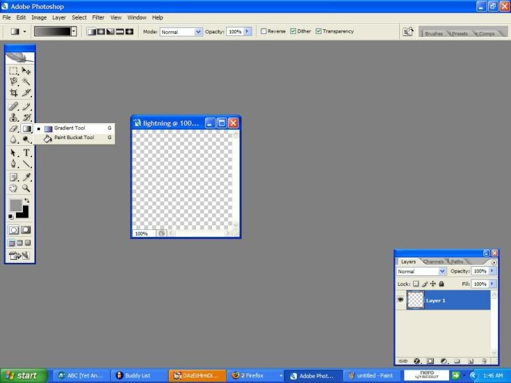Select the Notes tool
This screenshot has height=383, width=511.
pyautogui.click(x=13, y=177)
